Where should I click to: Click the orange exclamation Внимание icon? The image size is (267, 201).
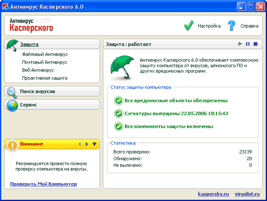12,145
